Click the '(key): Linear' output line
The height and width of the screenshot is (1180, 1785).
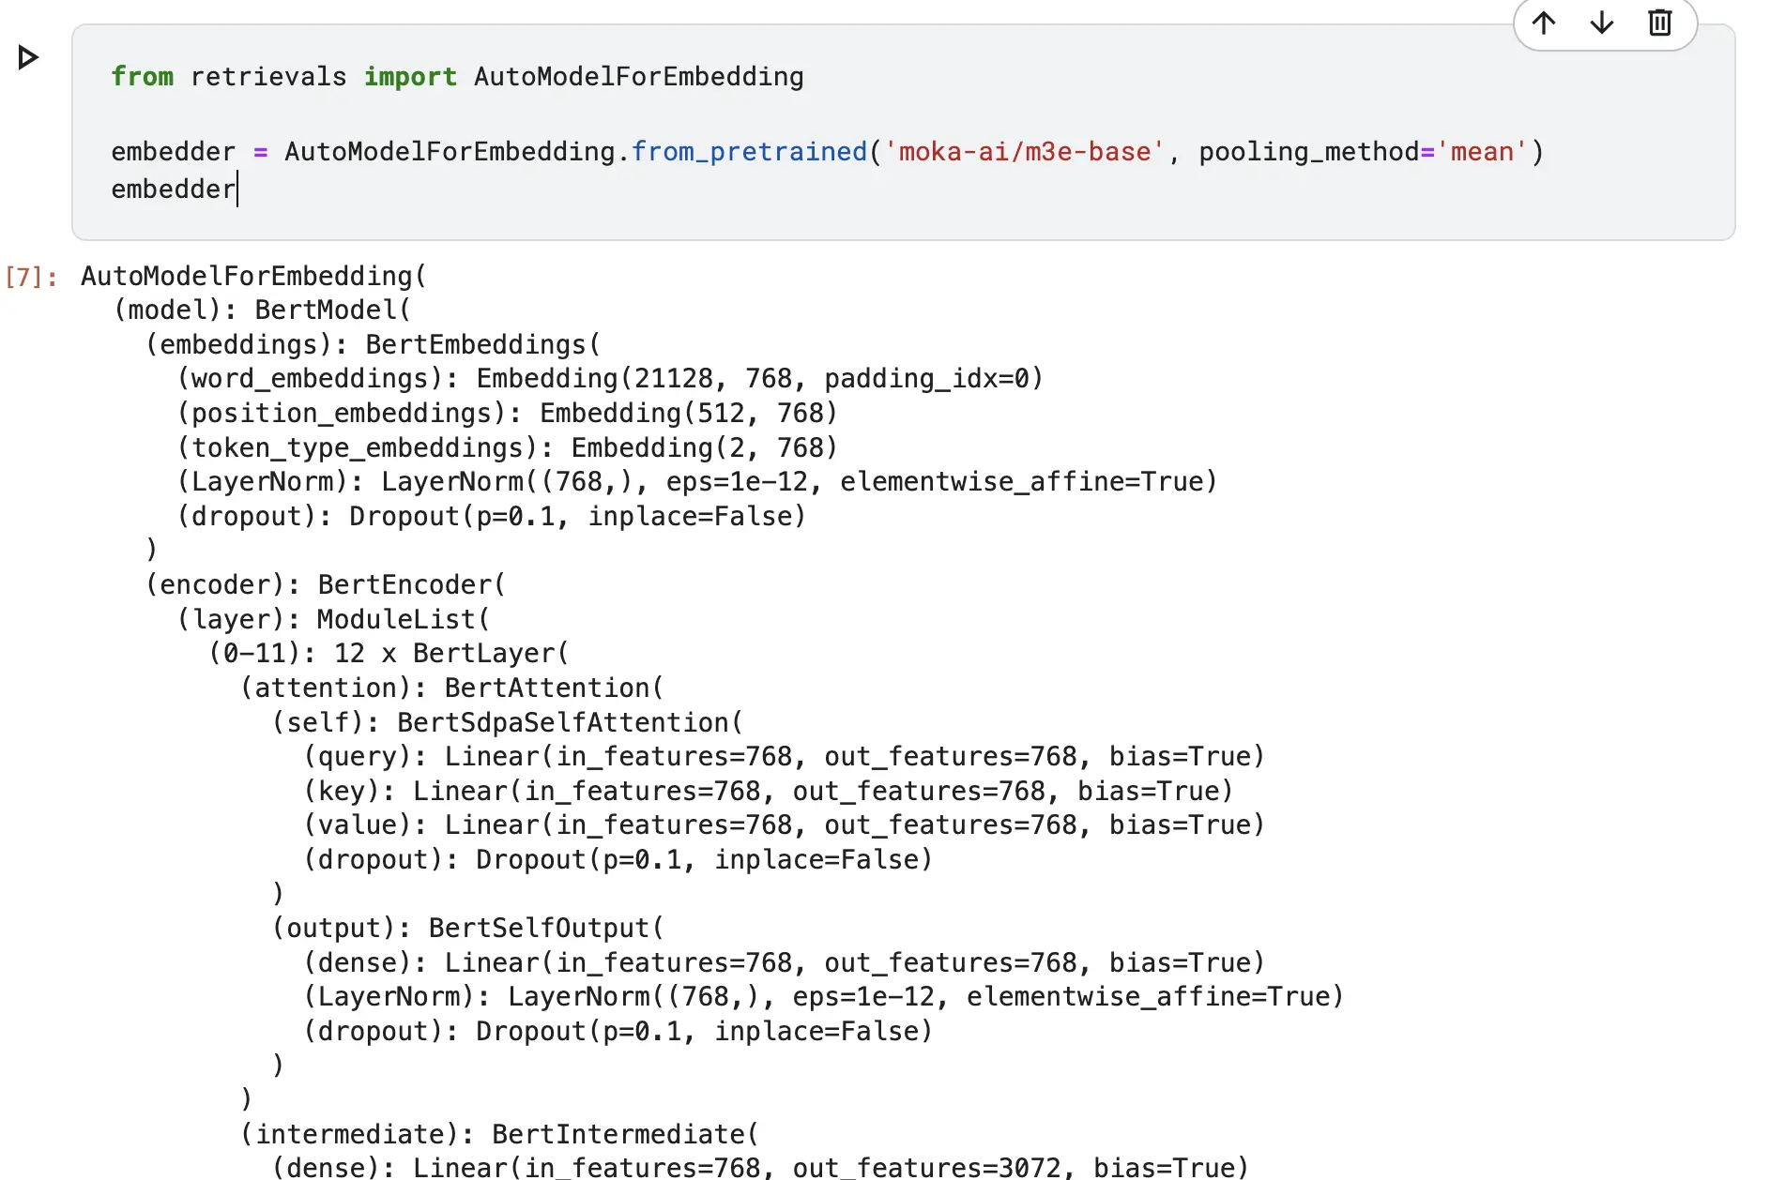(x=768, y=792)
